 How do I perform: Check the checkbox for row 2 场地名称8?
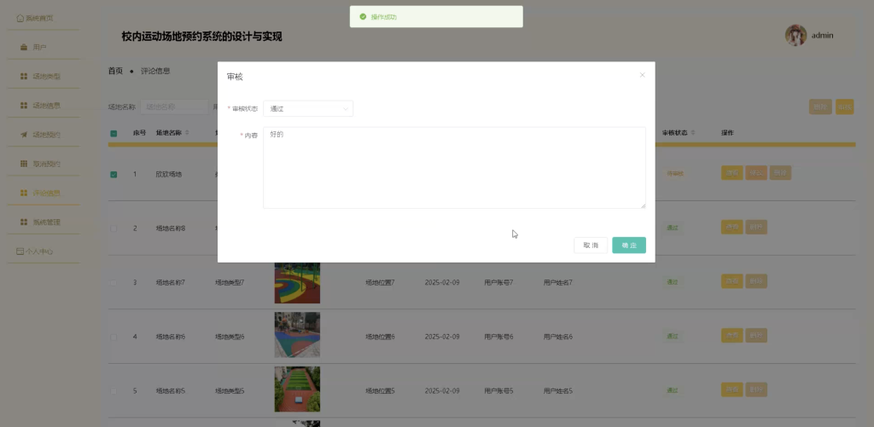[x=114, y=228]
